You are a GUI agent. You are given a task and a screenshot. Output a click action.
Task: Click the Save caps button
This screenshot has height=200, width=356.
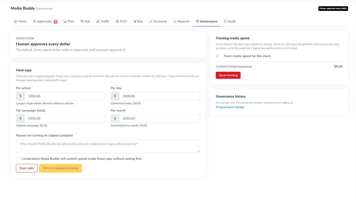(x=27, y=168)
